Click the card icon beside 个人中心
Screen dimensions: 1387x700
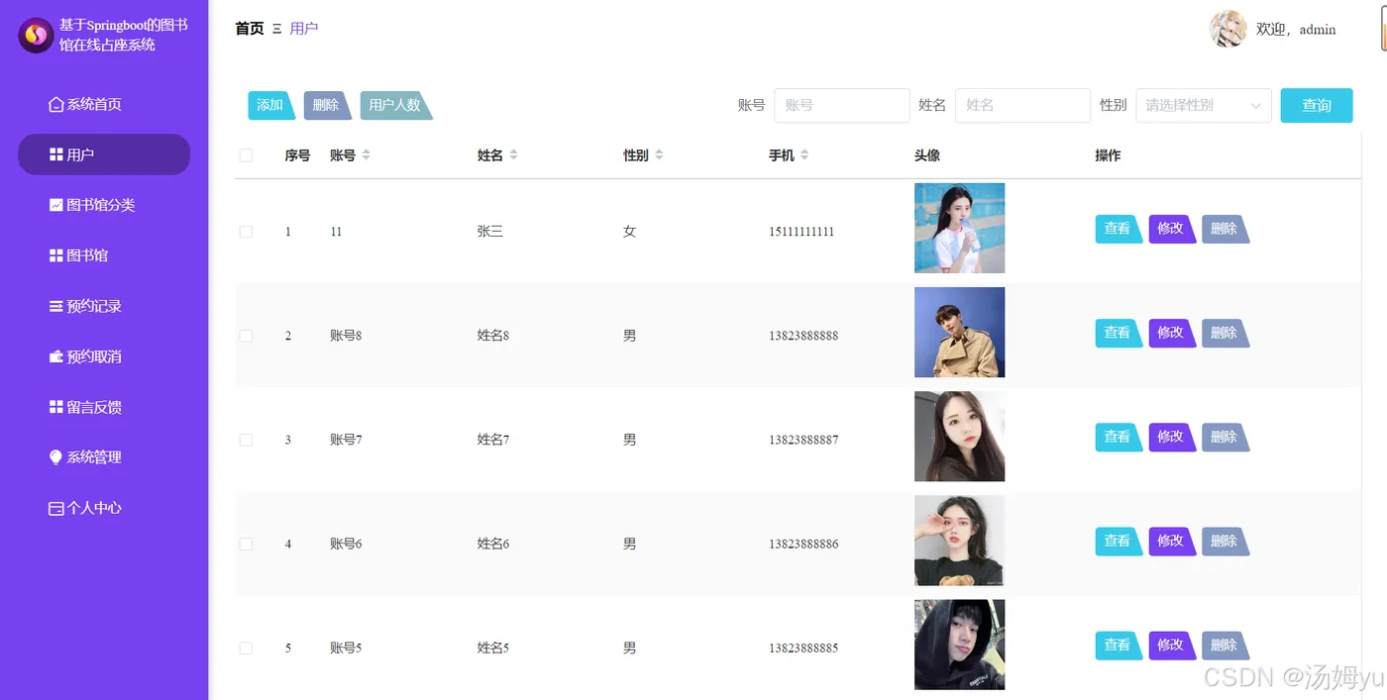click(x=56, y=508)
